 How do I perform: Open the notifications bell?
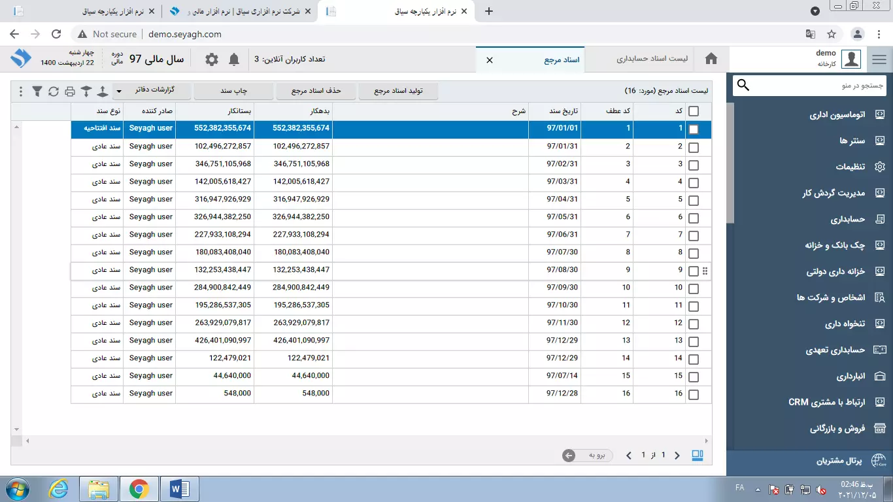point(234,59)
